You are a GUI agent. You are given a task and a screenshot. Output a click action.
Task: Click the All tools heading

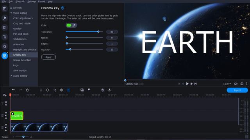coord(17,8)
